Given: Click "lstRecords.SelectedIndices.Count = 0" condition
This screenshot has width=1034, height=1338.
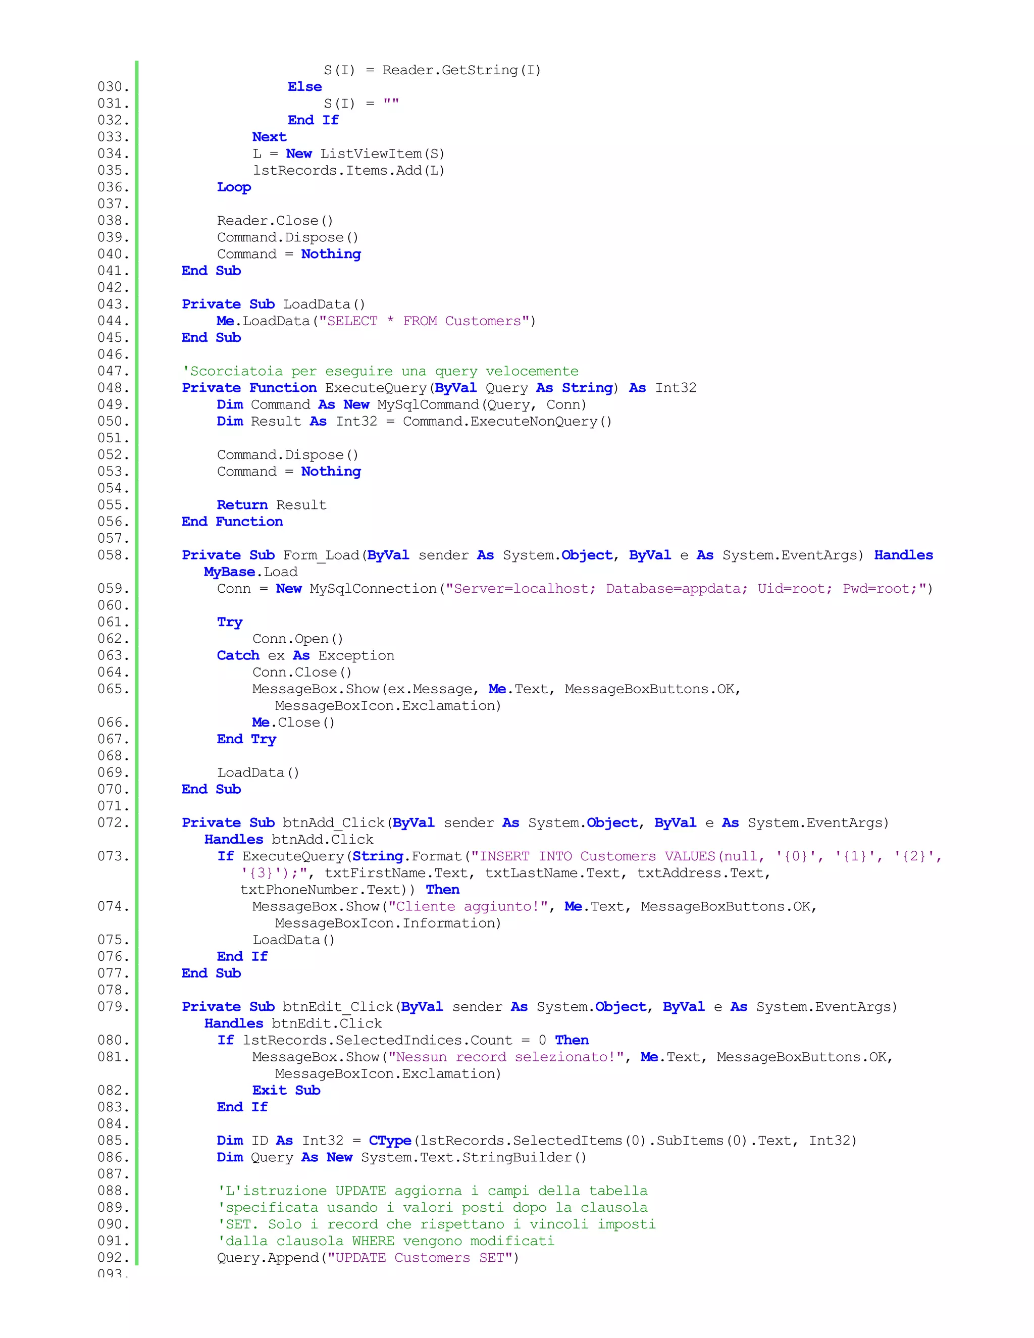Looking at the screenshot, I should (x=394, y=1040).
